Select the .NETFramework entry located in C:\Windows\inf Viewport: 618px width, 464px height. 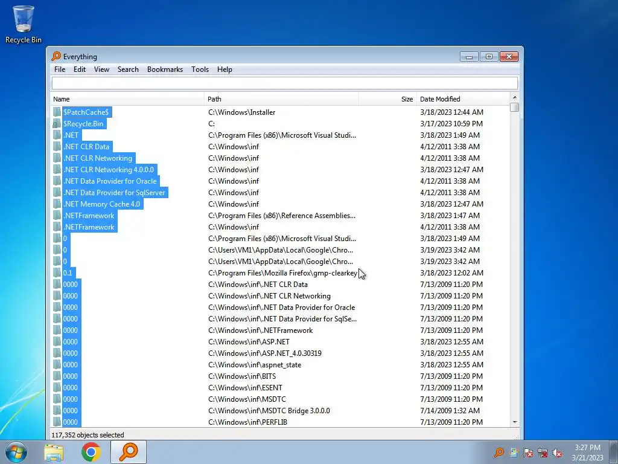click(89, 227)
